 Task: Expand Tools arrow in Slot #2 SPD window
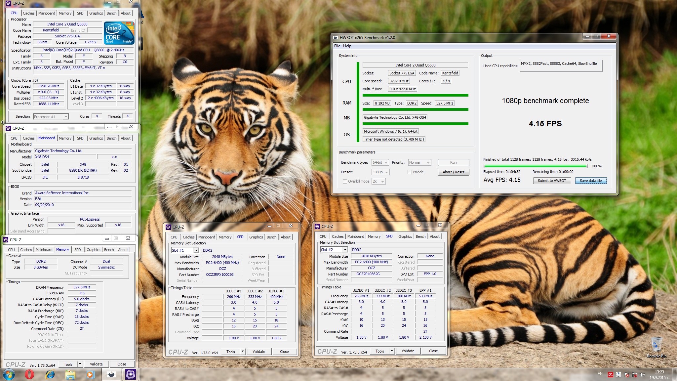pos(392,351)
